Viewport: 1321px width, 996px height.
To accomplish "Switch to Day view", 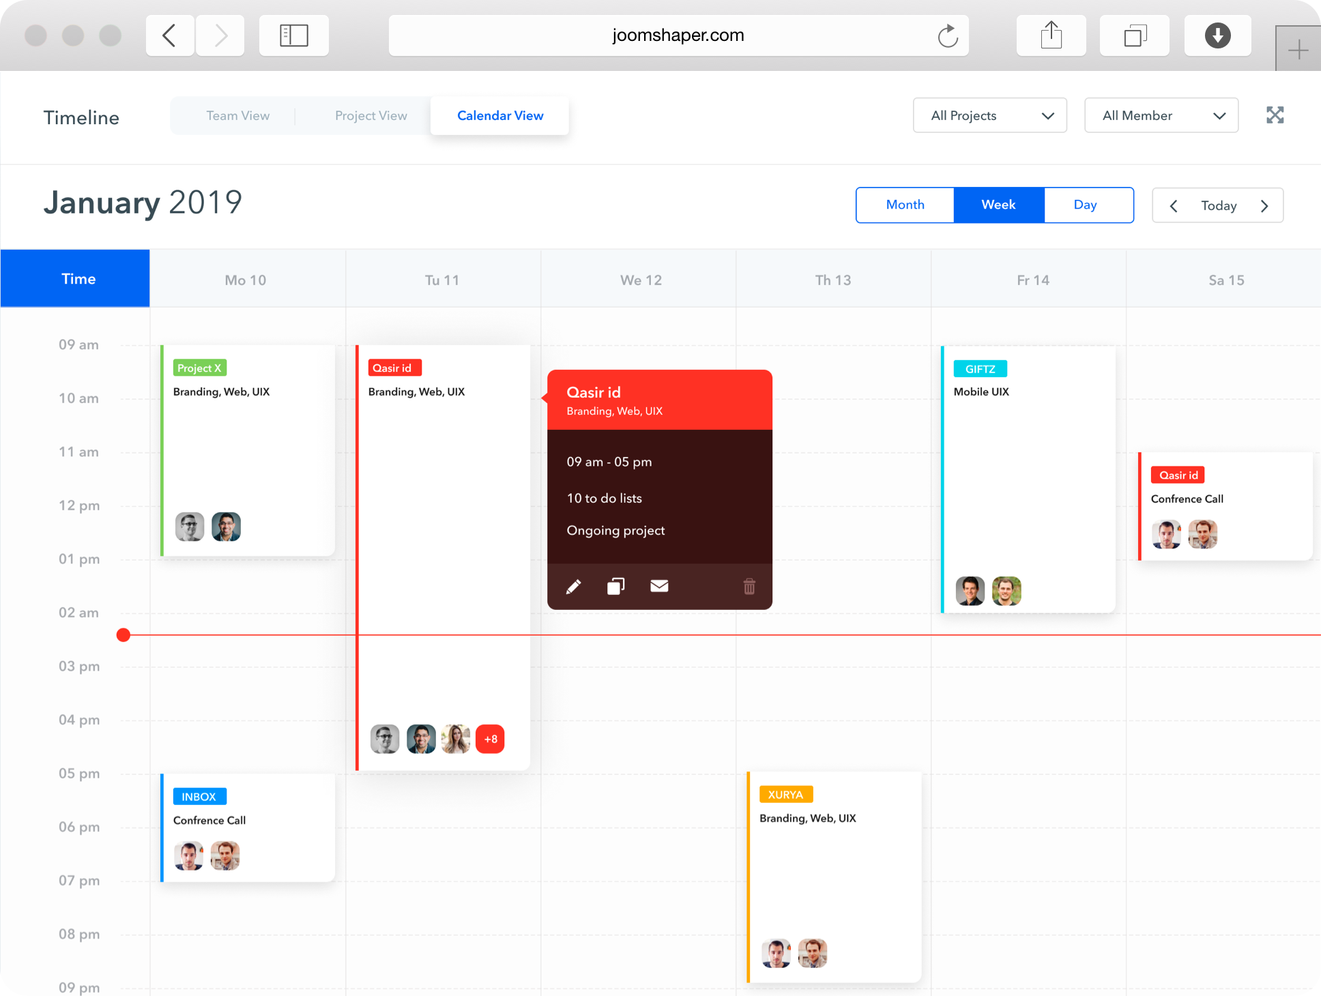I will tap(1085, 205).
